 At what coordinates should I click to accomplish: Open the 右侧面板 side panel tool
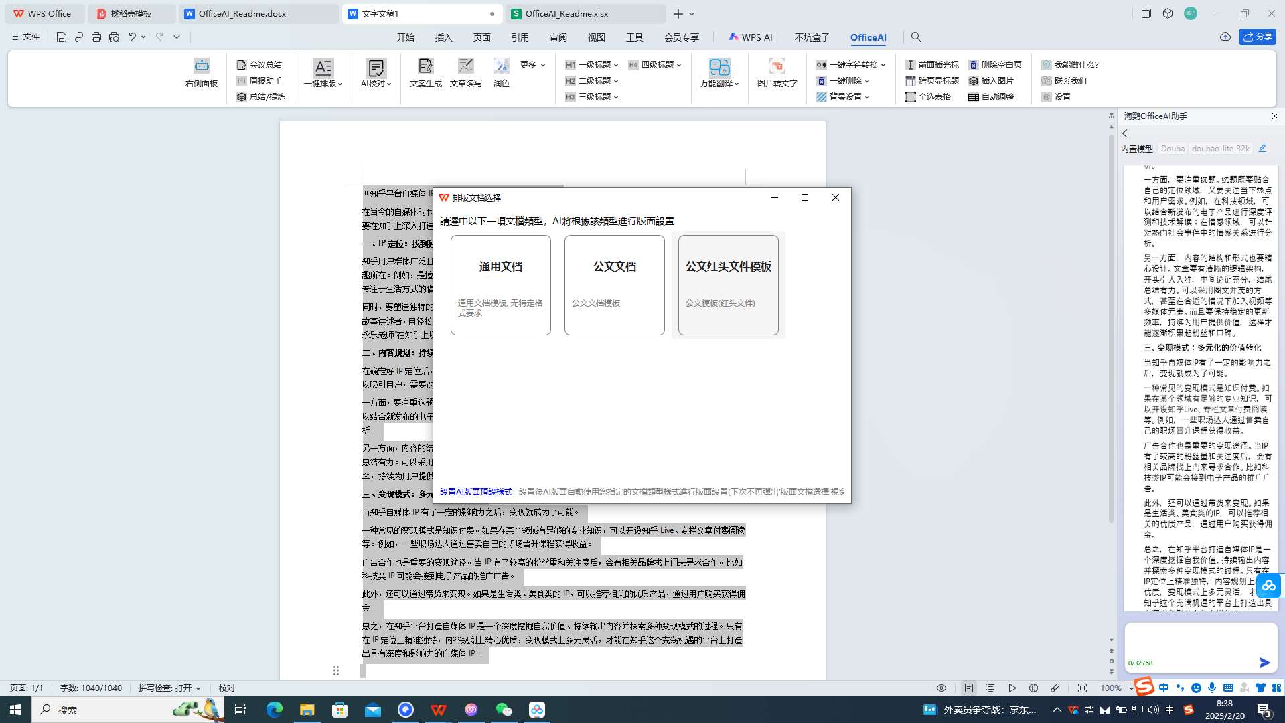202,72
